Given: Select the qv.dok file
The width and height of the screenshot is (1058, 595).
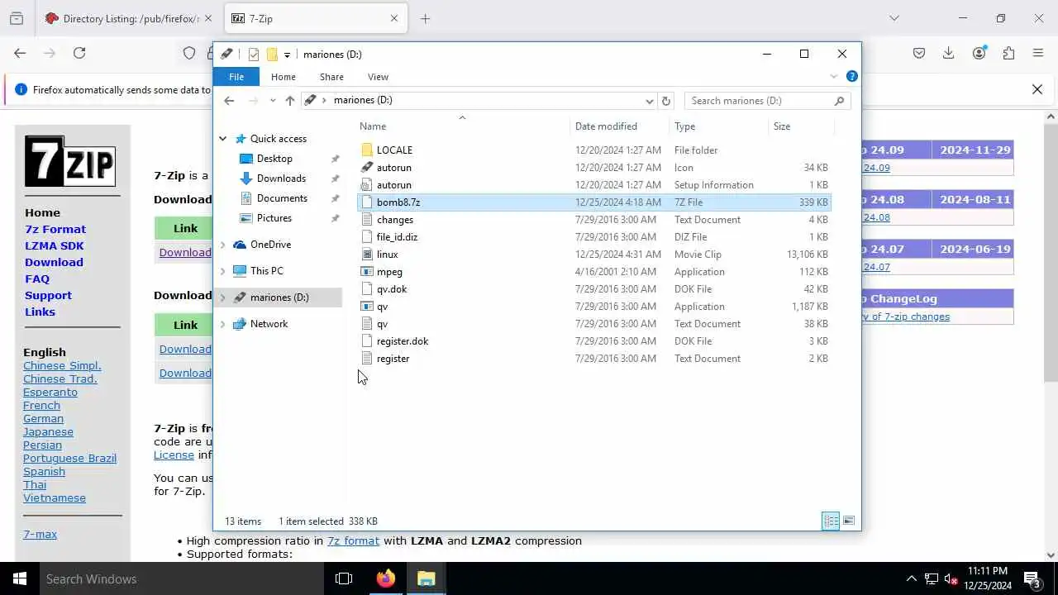Looking at the screenshot, I should [x=593, y=288].
